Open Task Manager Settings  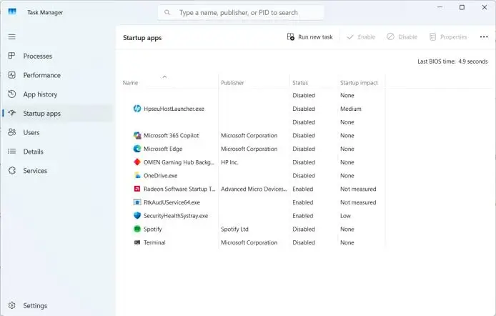(x=58, y=305)
